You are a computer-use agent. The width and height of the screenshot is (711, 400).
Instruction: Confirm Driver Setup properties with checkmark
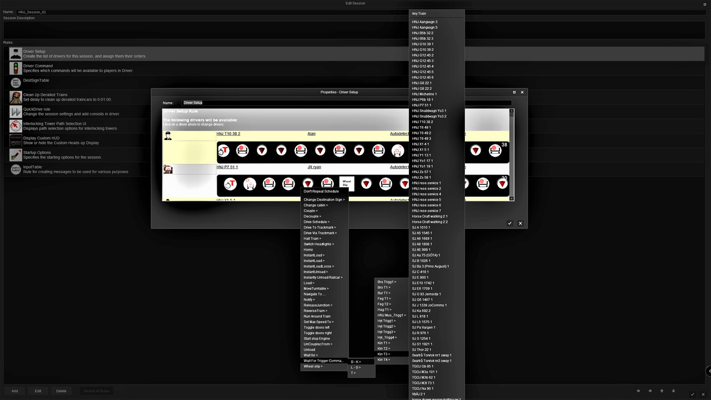click(x=510, y=223)
